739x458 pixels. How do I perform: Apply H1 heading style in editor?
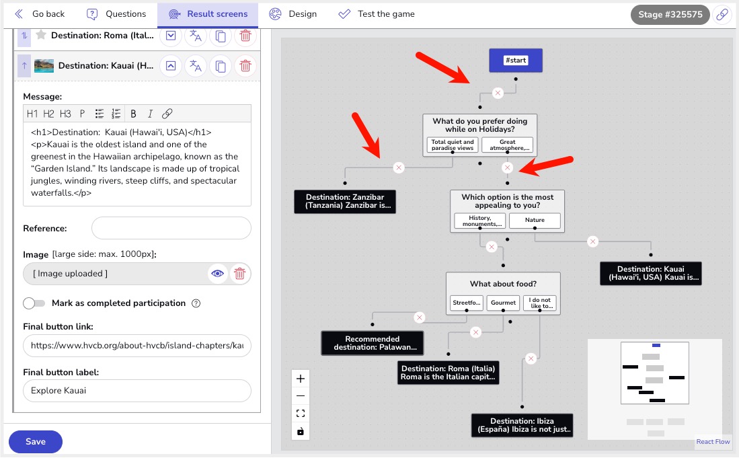pyautogui.click(x=32, y=114)
